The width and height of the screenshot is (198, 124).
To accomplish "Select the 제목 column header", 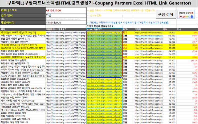I will [23, 29].
